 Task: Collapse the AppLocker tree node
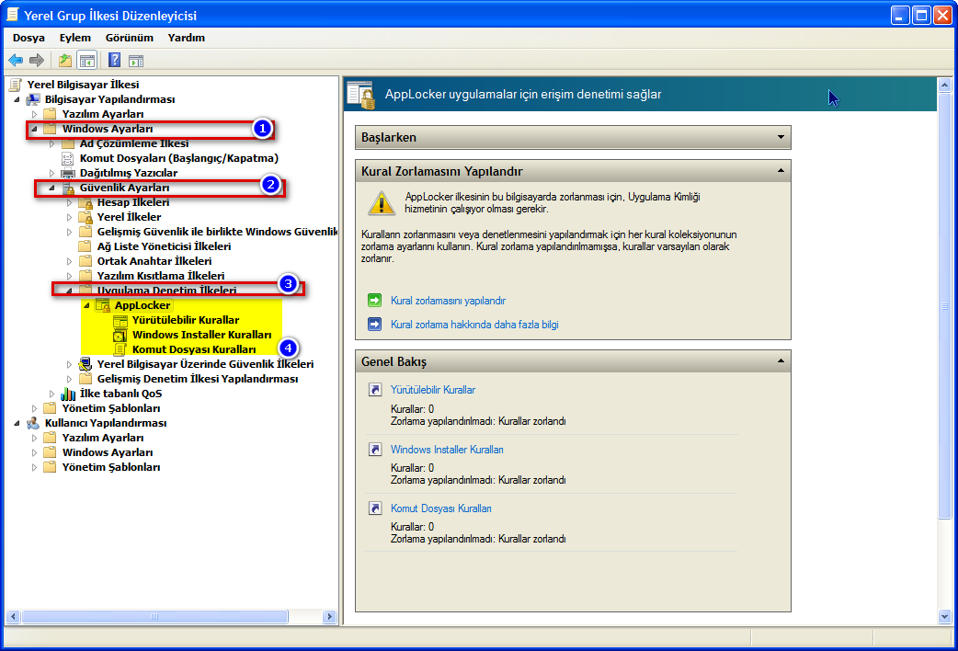pos(86,305)
